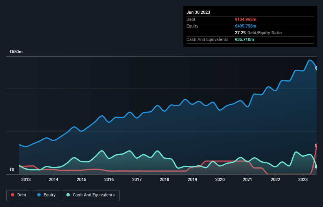The height and width of the screenshot is (207, 323).
Task: Click the teal Cash And Equivalents legend dot
Action: [x=68, y=195]
